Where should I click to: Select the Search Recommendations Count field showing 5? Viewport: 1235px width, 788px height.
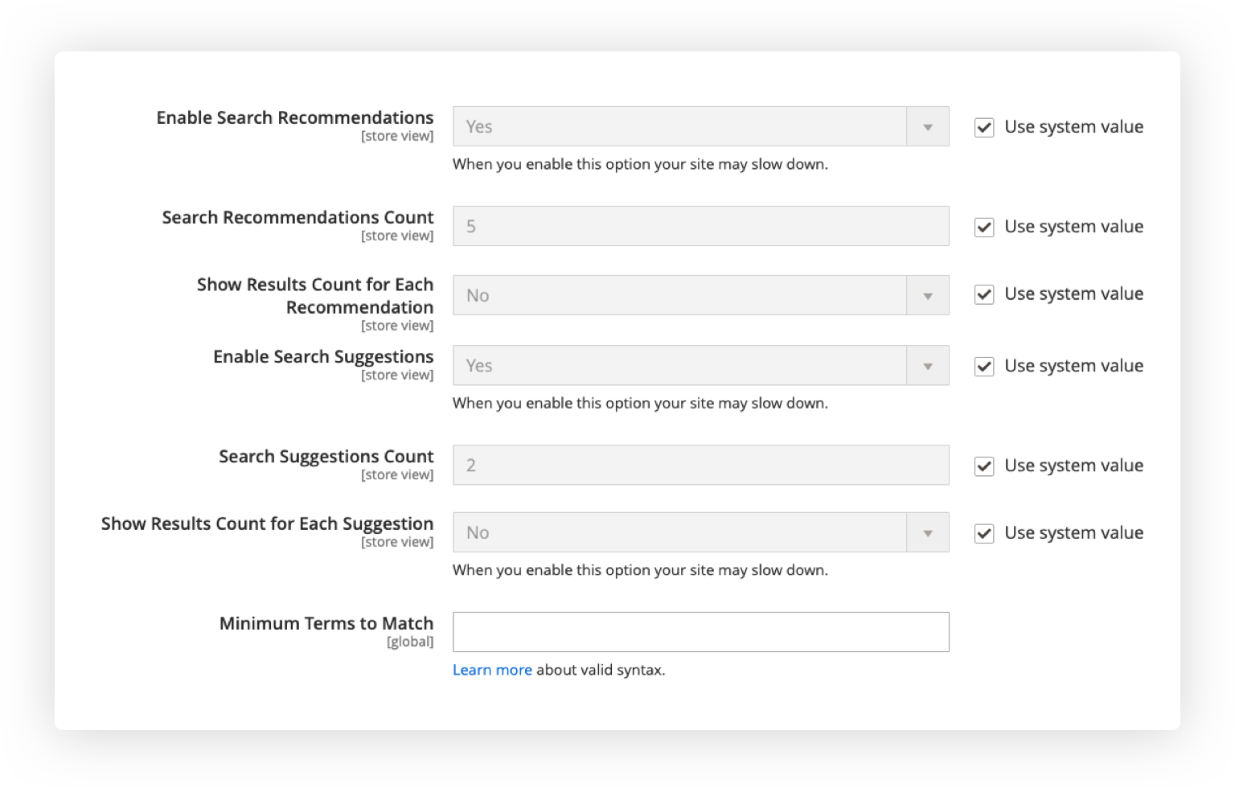click(x=700, y=226)
